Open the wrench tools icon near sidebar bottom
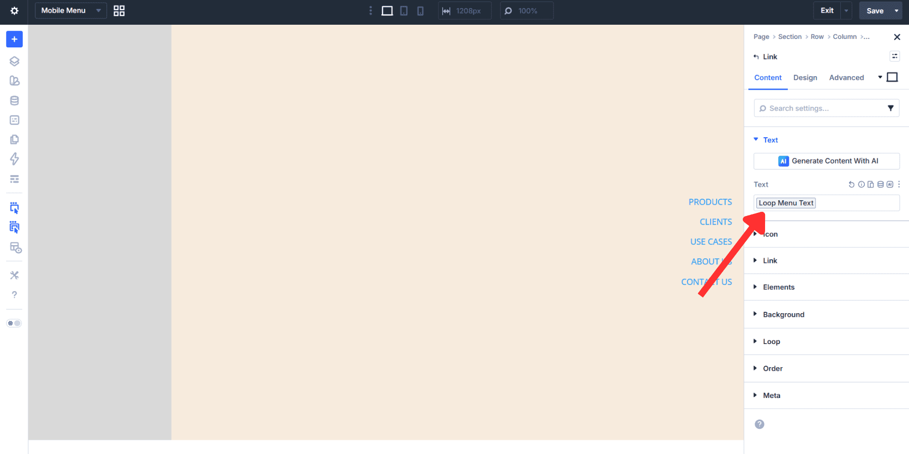The width and height of the screenshot is (909, 454). tap(14, 275)
